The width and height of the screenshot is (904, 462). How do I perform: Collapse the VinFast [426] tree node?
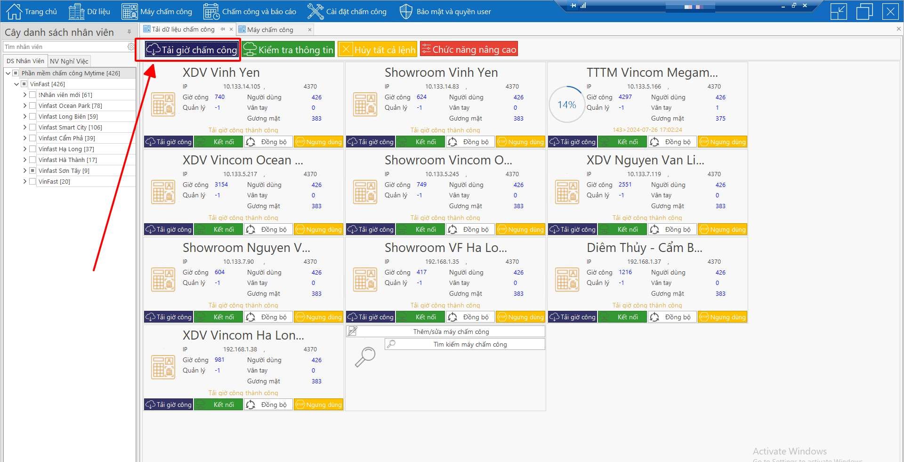[x=16, y=84]
